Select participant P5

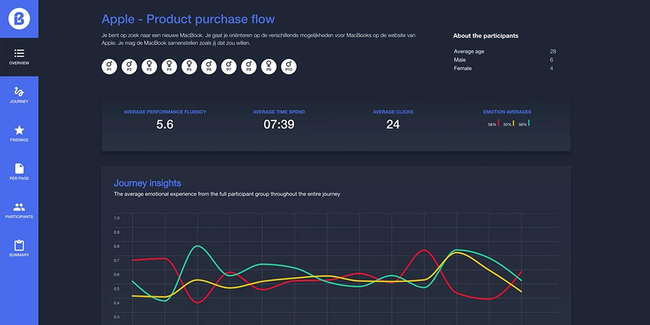189,66
